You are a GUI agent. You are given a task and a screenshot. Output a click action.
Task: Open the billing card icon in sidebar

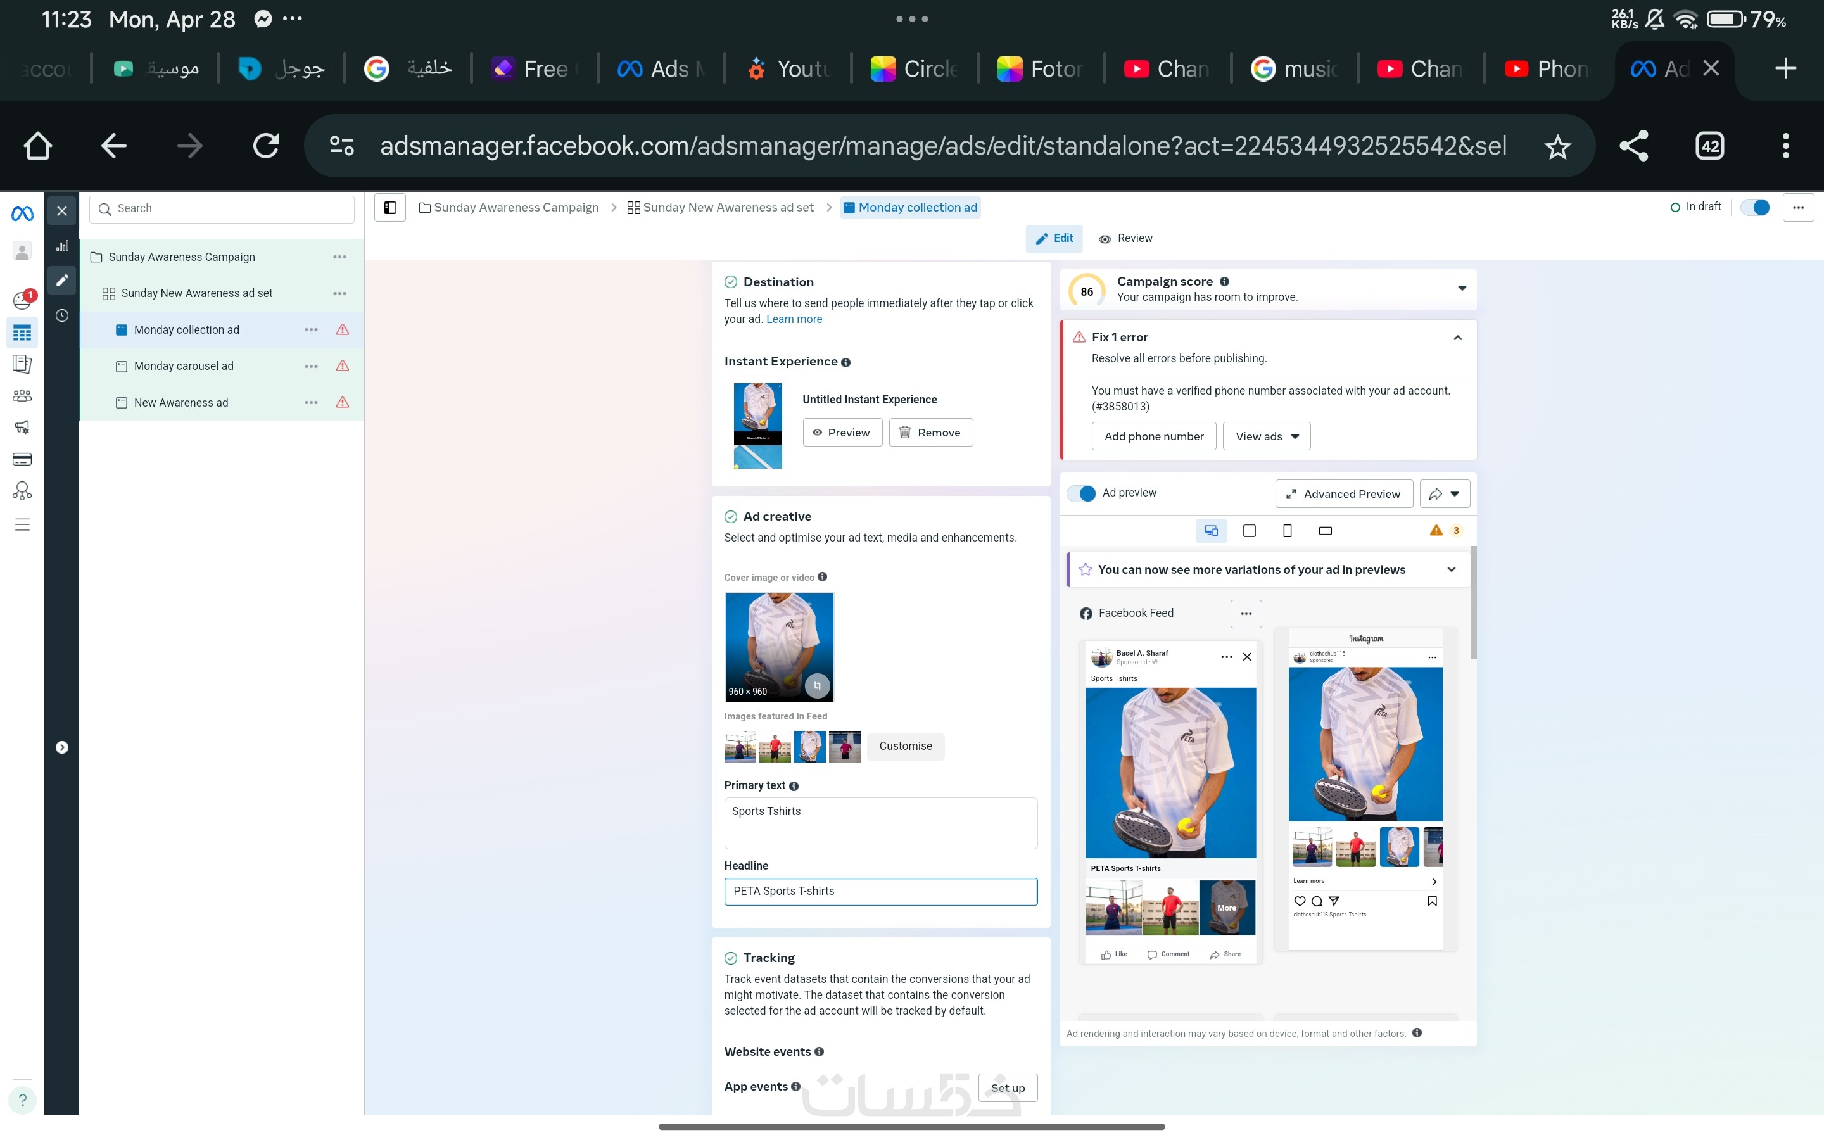[22, 459]
